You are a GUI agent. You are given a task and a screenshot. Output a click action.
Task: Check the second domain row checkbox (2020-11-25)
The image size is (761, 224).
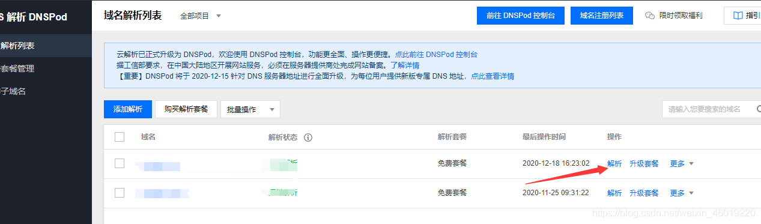coord(120,193)
